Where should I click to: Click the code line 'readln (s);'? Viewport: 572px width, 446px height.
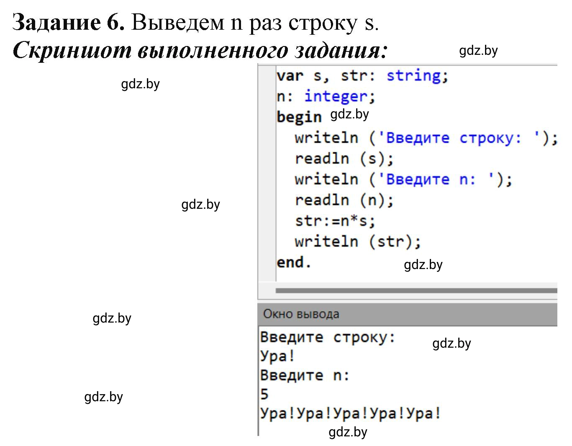pos(344,159)
